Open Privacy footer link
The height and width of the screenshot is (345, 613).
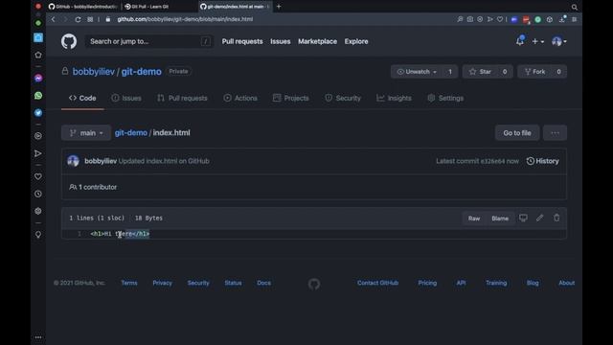coord(162,283)
